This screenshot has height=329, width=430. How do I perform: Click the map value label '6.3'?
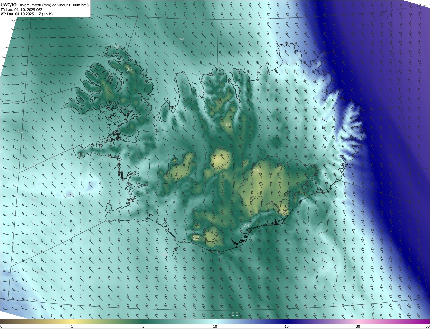click(x=181, y=39)
